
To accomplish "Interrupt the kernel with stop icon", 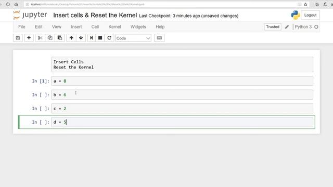I will (x=100, y=38).
